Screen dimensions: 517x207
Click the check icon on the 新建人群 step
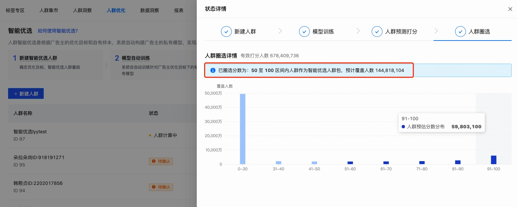pyautogui.click(x=226, y=31)
